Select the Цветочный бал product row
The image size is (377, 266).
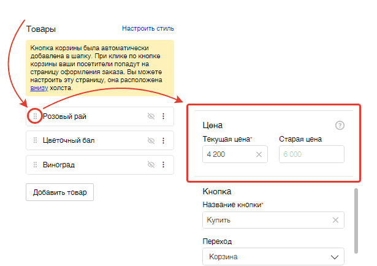(x=100, y=140)
